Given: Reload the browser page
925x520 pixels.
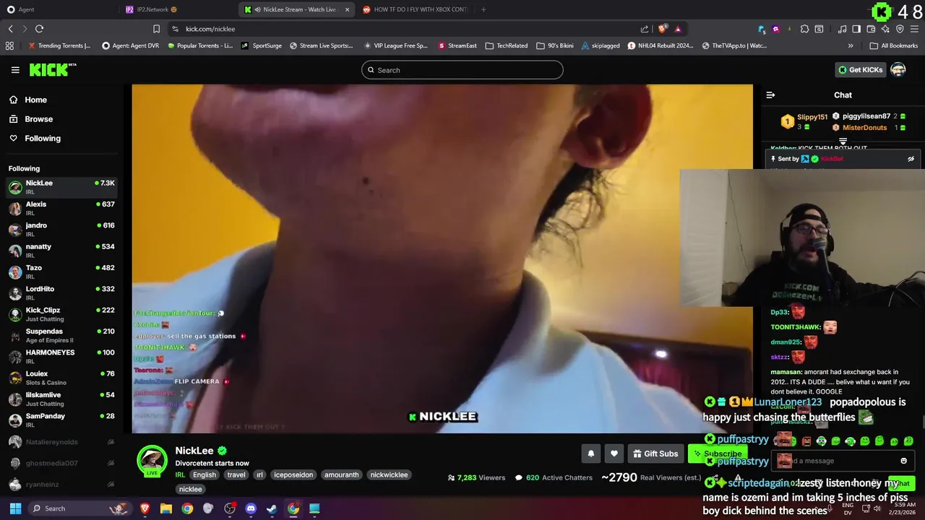Looking at the screenshot, I should pos(39,29).
